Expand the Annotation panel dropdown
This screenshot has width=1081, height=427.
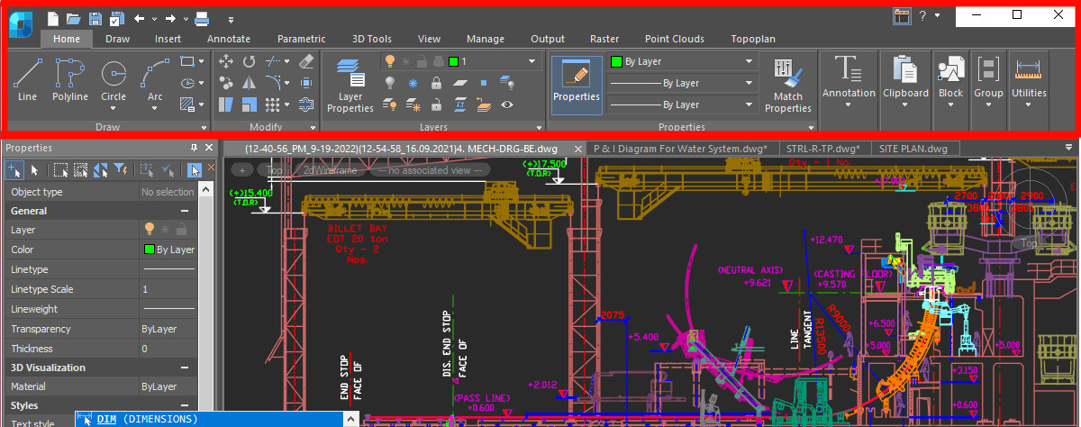tap(848, 104)
